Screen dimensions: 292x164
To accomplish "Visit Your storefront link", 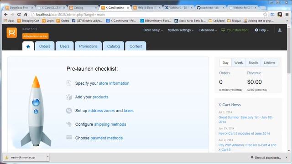I will 237,30.
